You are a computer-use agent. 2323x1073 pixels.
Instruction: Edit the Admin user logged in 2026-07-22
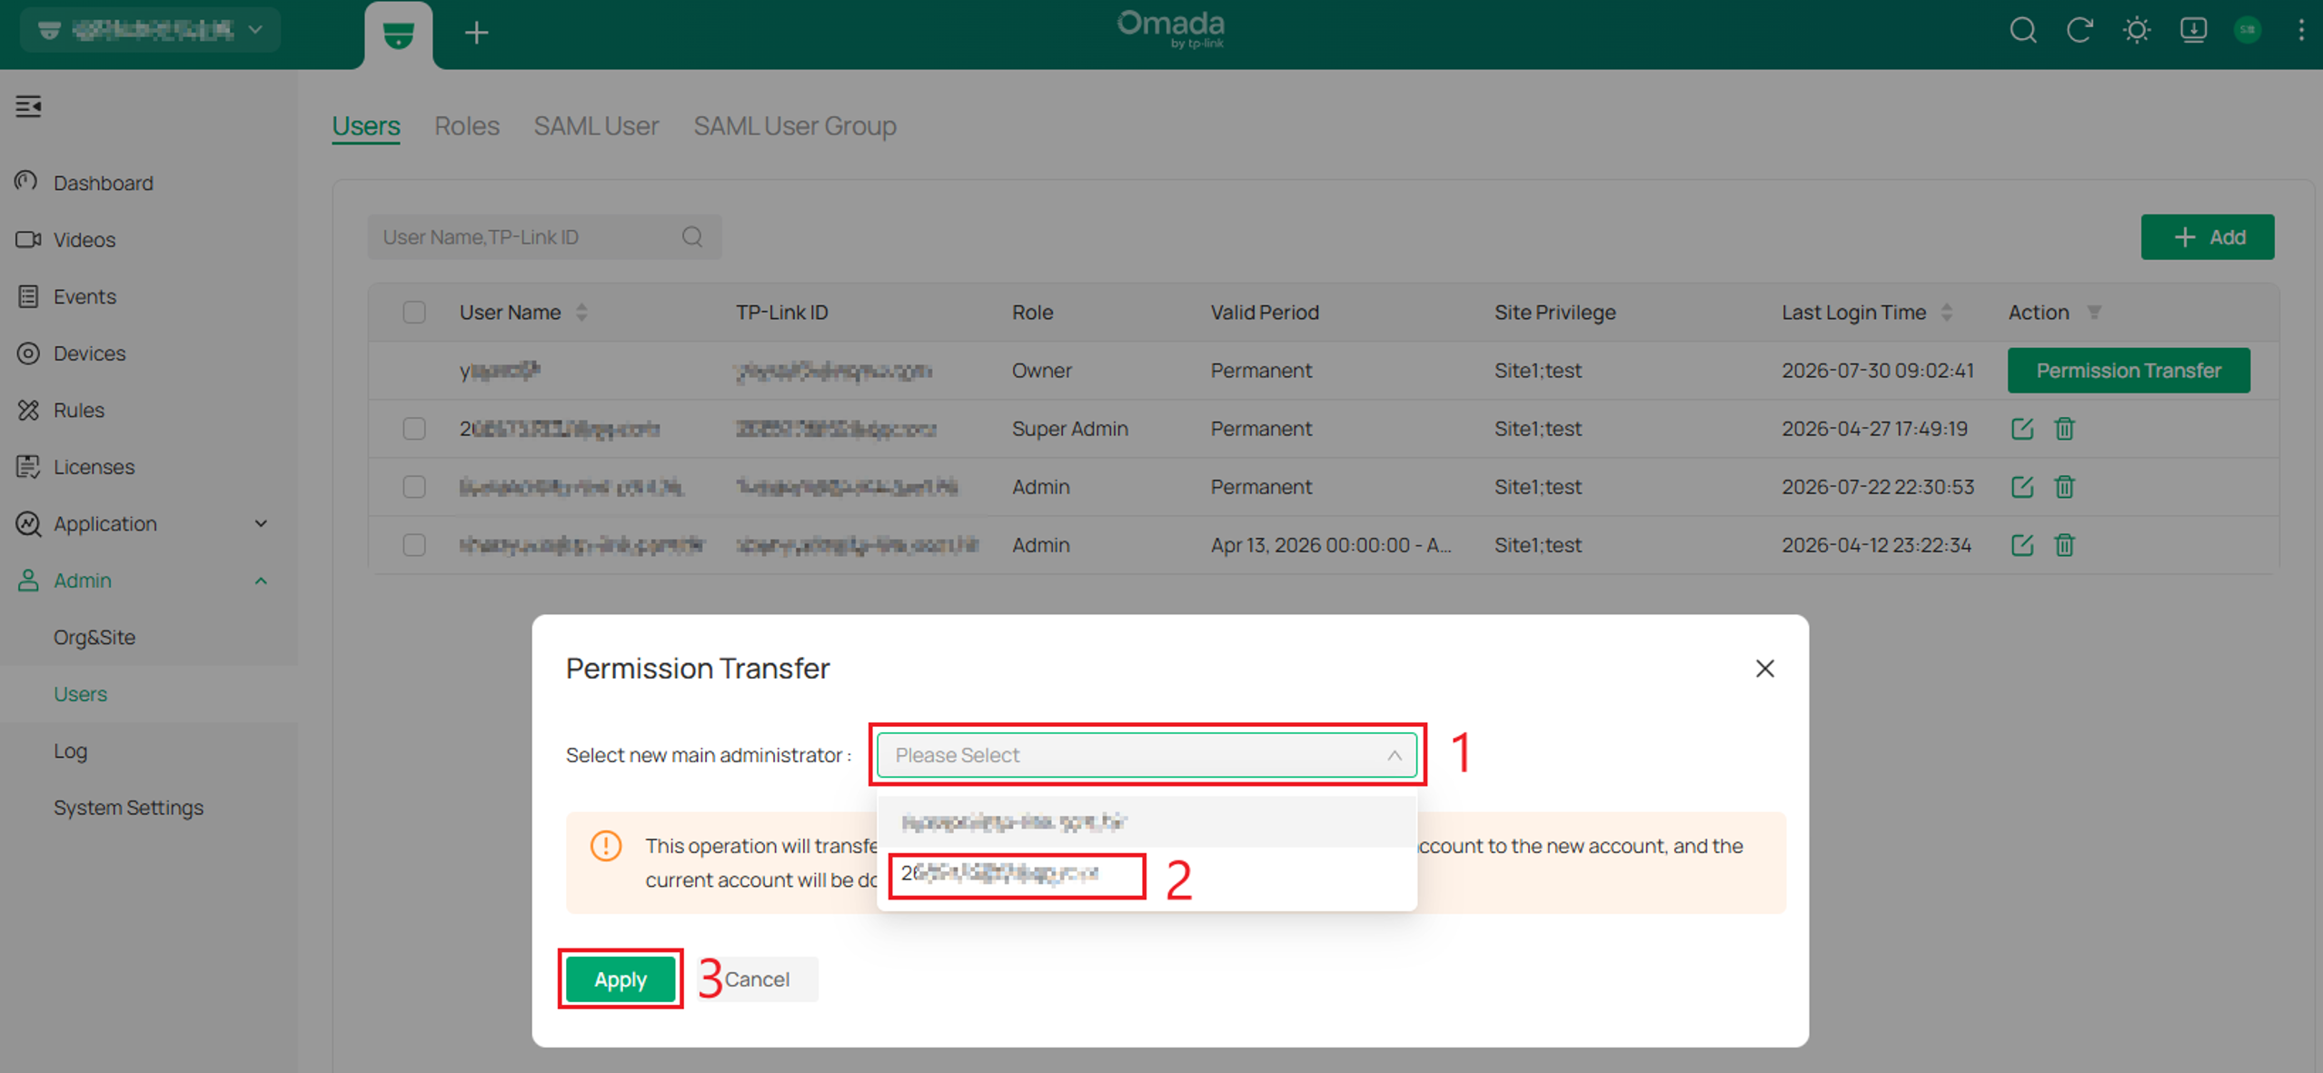(2021, 487)
